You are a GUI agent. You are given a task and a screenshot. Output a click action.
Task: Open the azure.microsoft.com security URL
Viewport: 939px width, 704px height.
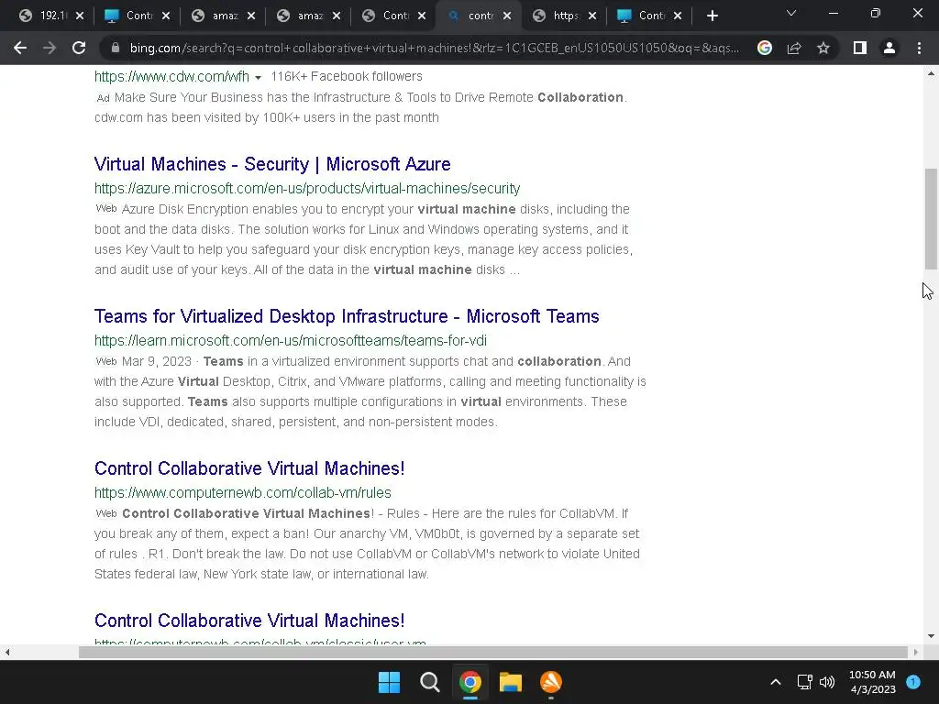coord(307,188)
